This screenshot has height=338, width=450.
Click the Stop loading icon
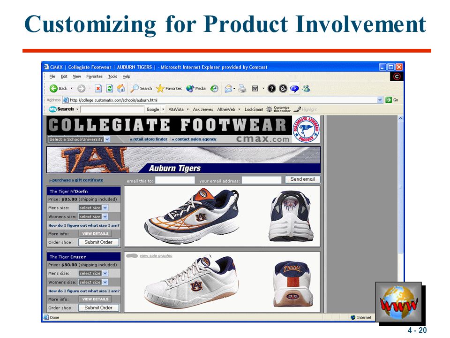98,89
